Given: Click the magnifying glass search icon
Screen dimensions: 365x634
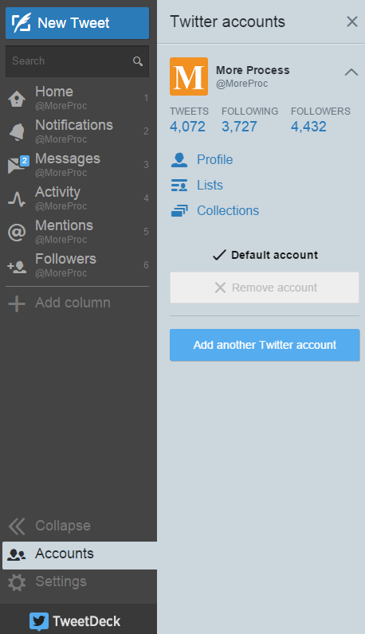Looking at the screenshot, I should (138, 61).
